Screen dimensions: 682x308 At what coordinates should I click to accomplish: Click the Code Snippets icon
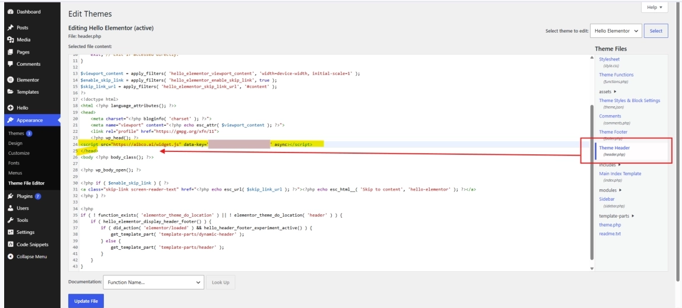pos(11,245)
